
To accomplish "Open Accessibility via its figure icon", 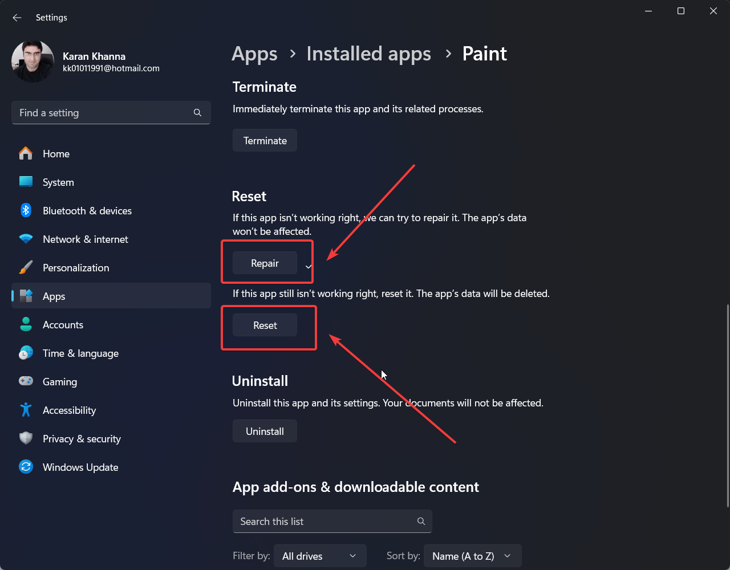I will [x=26, y=410].
